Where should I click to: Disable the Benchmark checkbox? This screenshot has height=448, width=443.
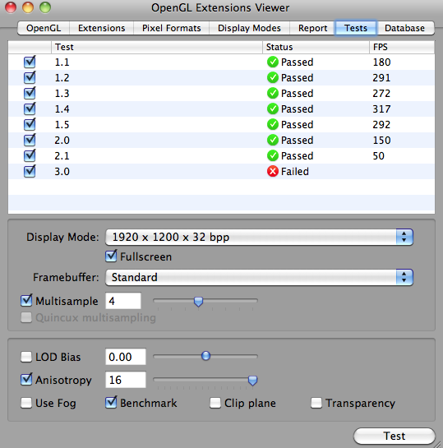(111, 403)
